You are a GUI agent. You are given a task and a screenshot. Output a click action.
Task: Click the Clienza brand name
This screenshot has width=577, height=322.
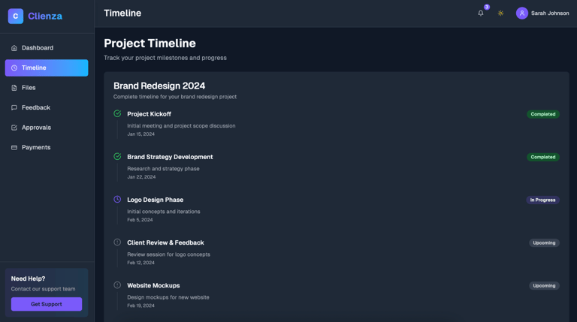45,17
